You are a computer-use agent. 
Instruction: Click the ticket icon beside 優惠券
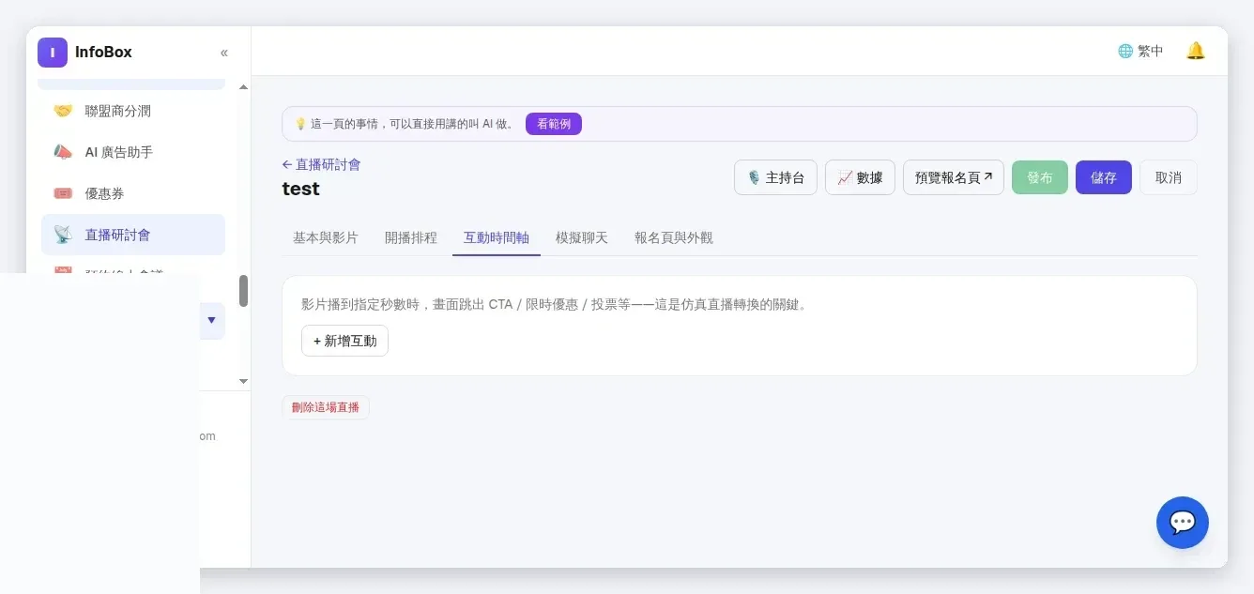pos(63,193)
